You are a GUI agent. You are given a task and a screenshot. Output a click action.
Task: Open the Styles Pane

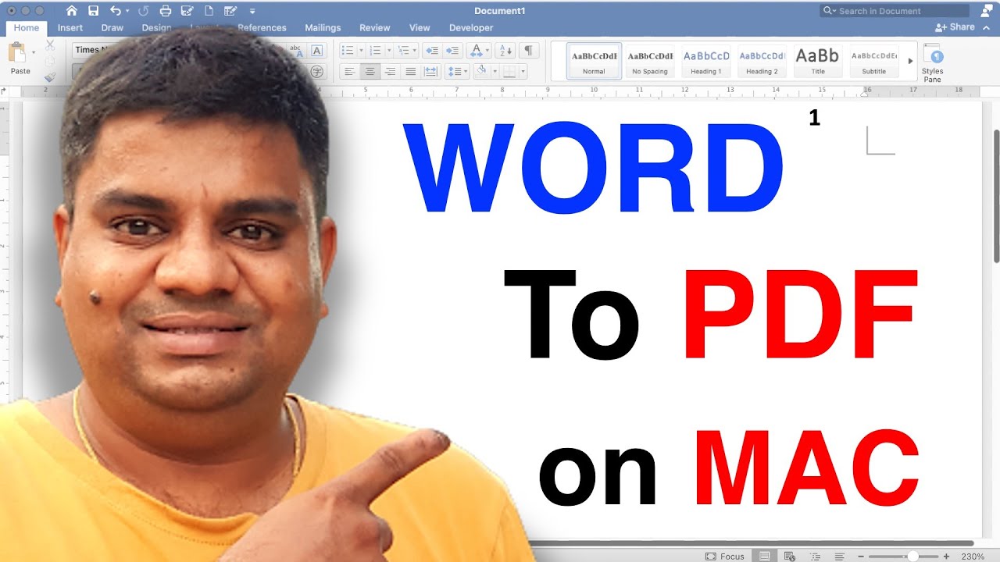point(933,62)
